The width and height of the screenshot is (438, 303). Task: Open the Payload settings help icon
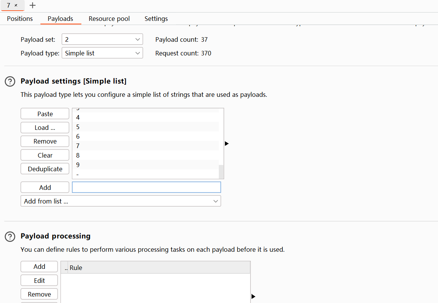10,81
